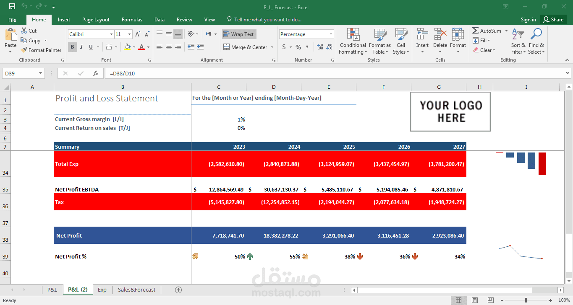
Task: Expand Merge & Center options arrow
Action: [x=272, y=47]
